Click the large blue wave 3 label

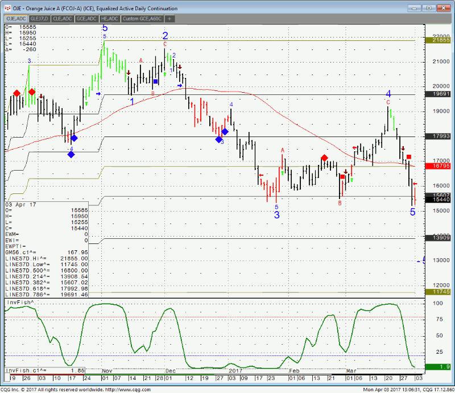tap(277, 215)
